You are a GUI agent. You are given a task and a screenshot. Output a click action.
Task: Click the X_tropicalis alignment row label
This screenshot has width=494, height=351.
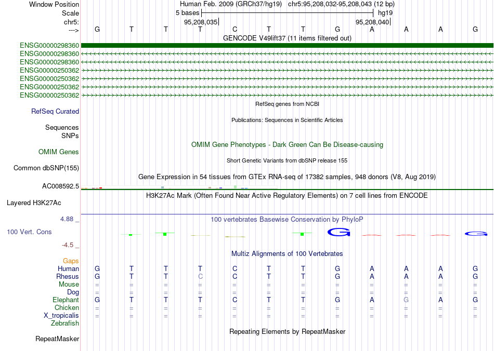61,316
